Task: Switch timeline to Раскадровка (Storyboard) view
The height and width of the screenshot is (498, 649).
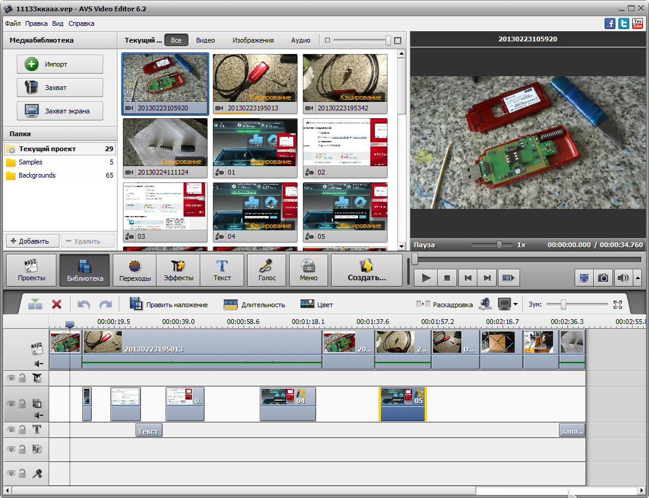Action: pyautogui.click(x=445, y=304)
